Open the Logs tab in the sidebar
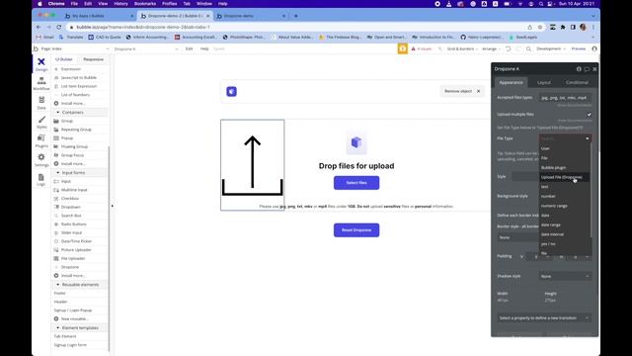632x356 pixels. (x=41, y=180)
